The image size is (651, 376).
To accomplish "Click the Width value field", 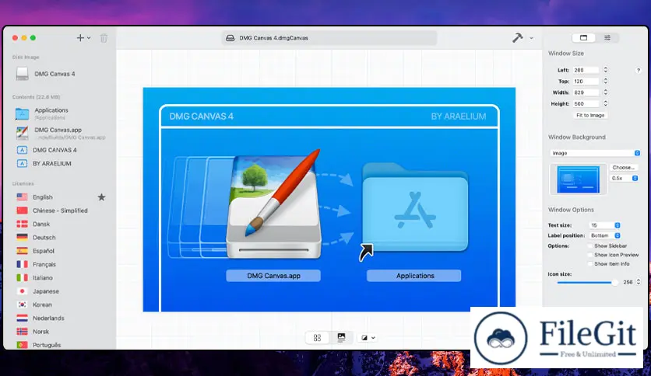I will click(586, 92).
